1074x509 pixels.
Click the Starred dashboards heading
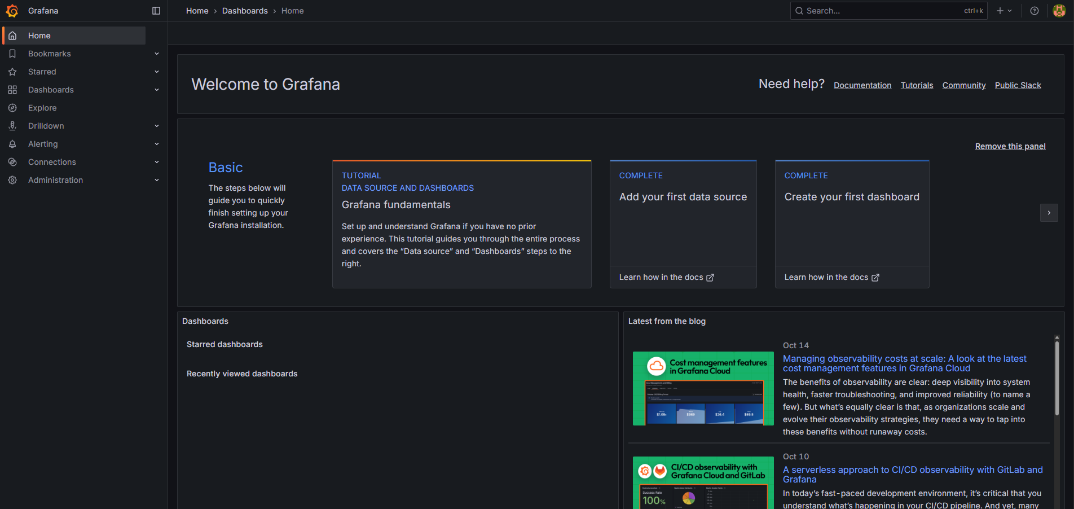tap(225, 344)
